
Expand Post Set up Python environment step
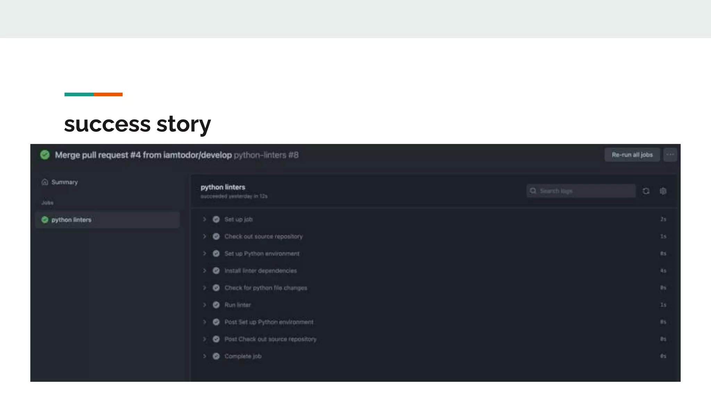pos(204,322)
